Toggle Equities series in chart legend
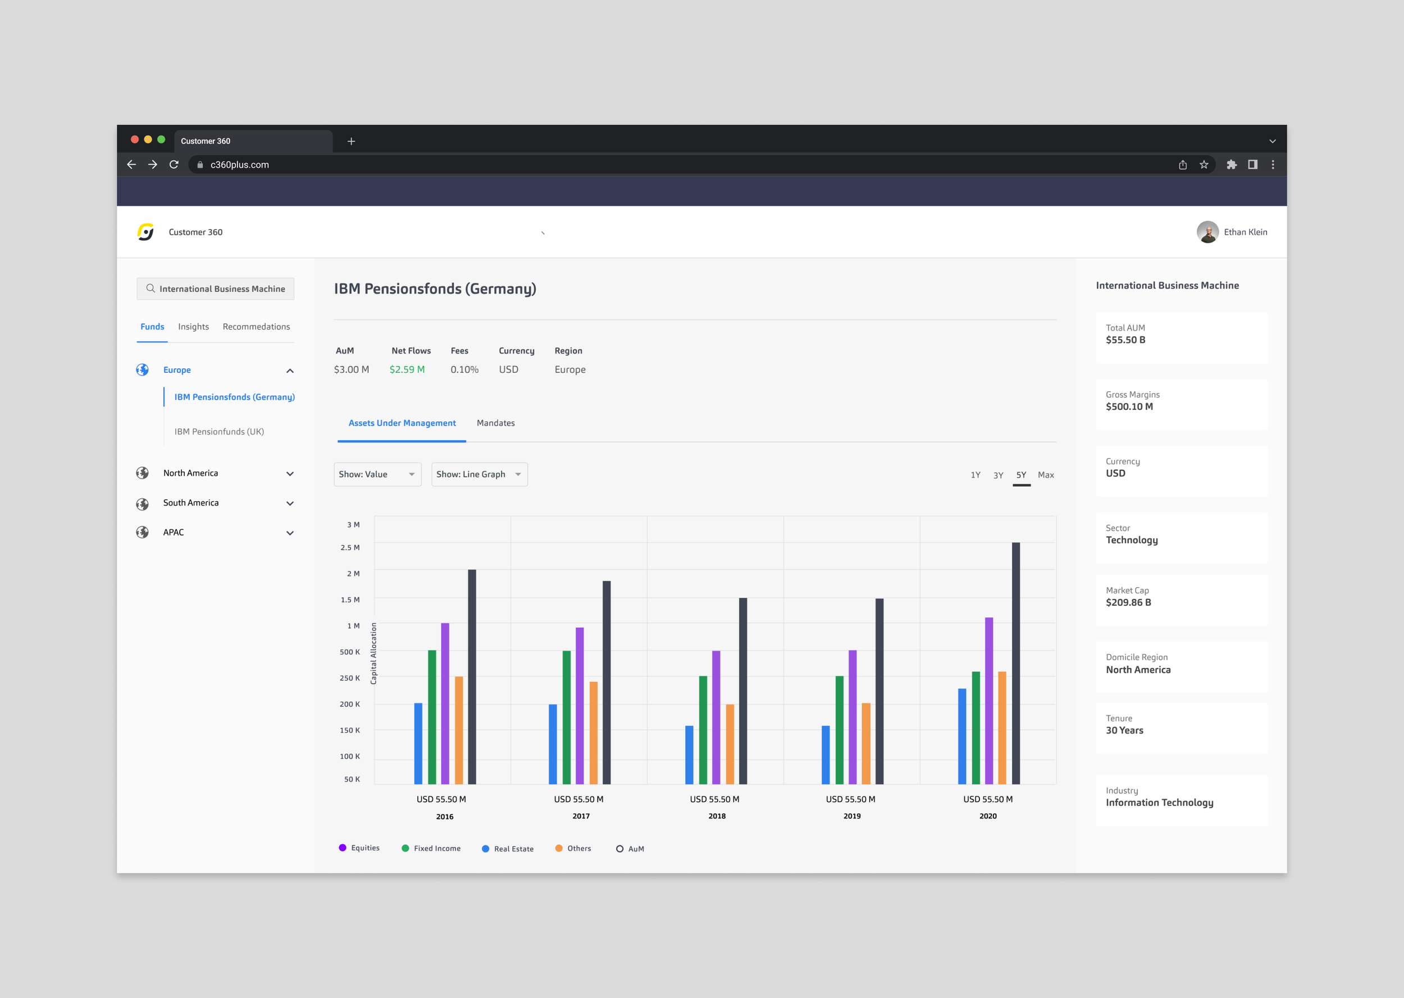The width and height of the screenshot is (1404, 998). (x=359, y=848)
